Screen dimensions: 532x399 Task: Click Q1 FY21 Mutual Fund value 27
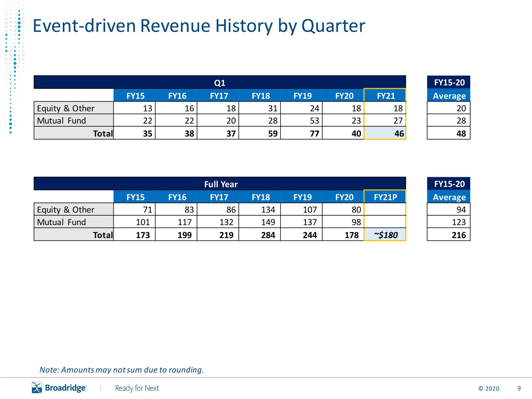pos(385,121)
